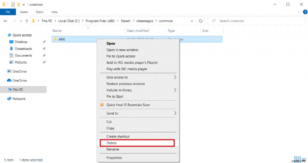Open the File ribbon tab
The width and height of the screenshot is (308, 163).
[x=8, y=12]
